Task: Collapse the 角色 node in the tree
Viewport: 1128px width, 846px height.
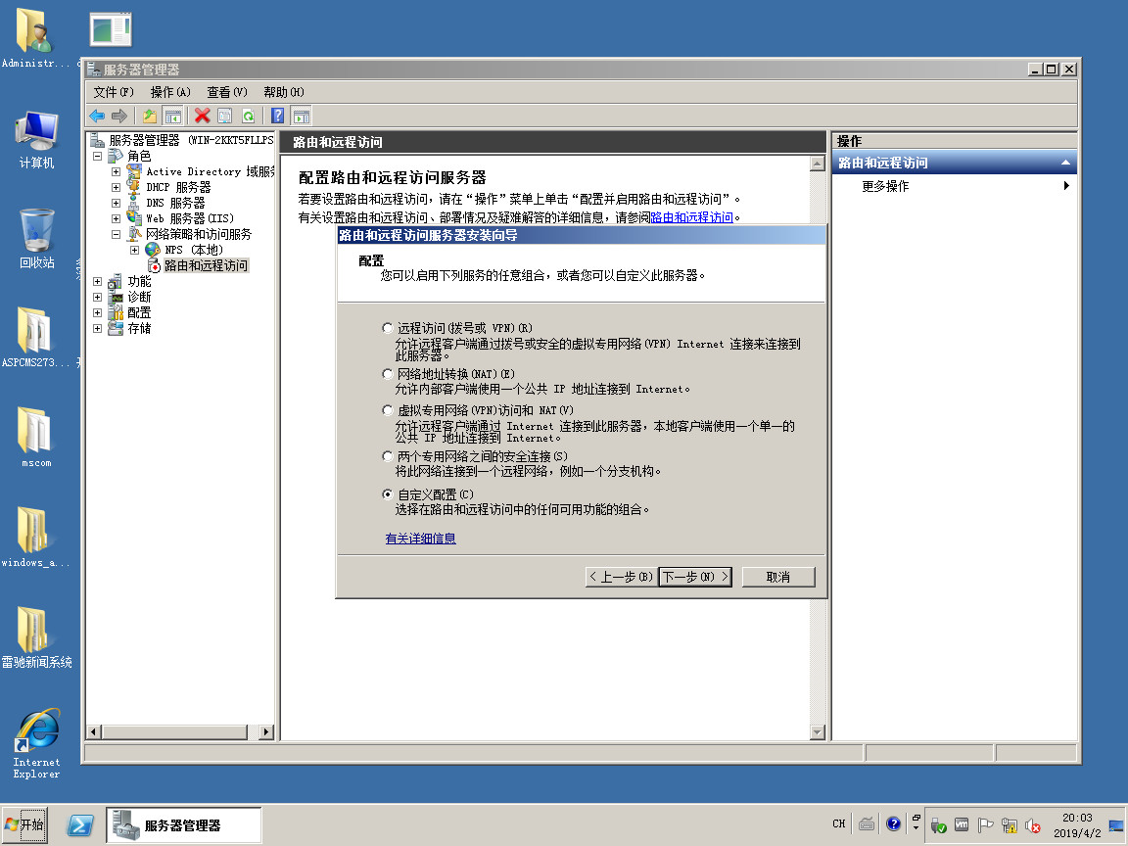Action: coord(98,156)
